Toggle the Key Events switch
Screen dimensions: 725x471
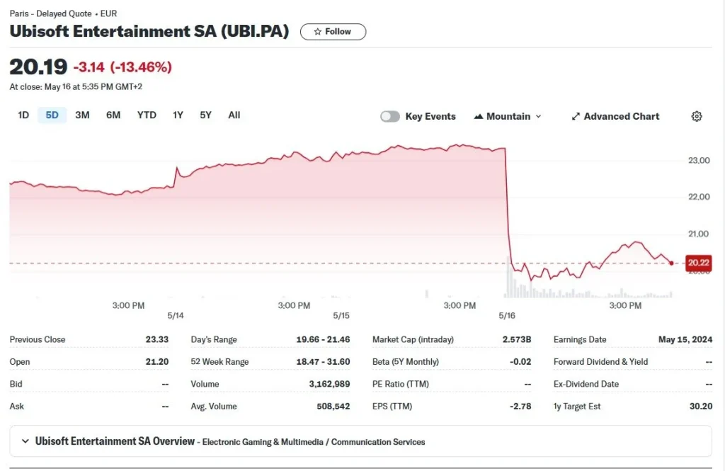point(390,116)
